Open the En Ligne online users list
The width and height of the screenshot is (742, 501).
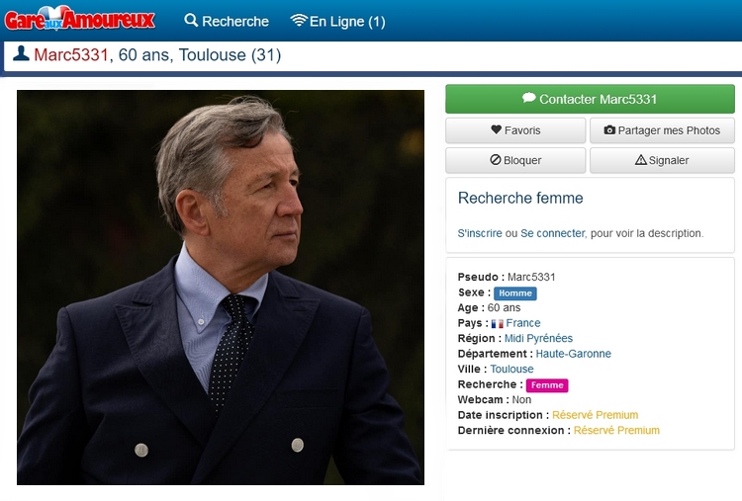click(337, 21)
